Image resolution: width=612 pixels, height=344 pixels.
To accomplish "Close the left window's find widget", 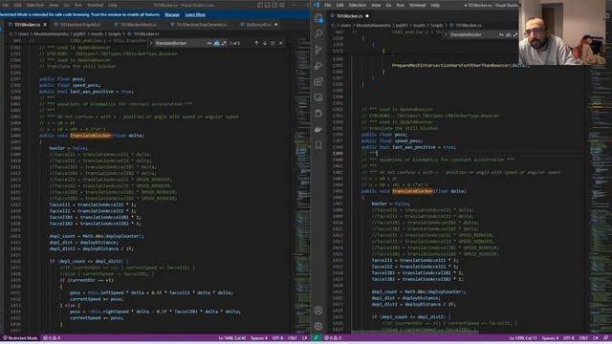I will coord(281,43).
